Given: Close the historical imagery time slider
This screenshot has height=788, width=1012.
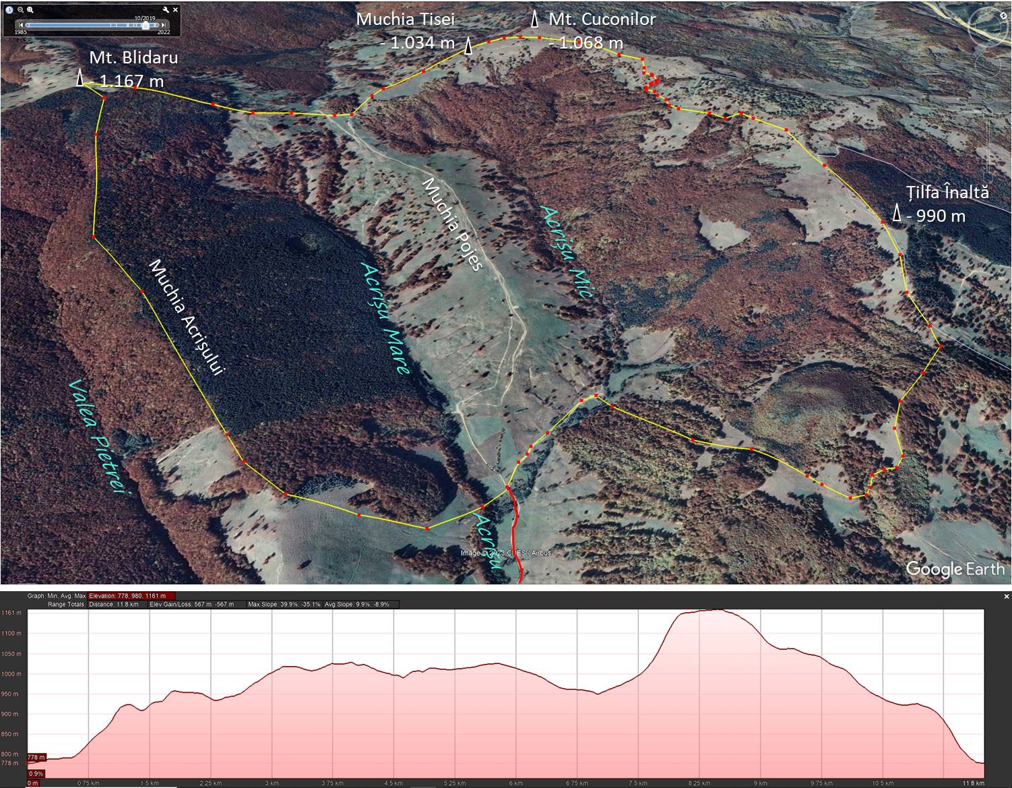Looking at the screenshot, I should [176, 10].
